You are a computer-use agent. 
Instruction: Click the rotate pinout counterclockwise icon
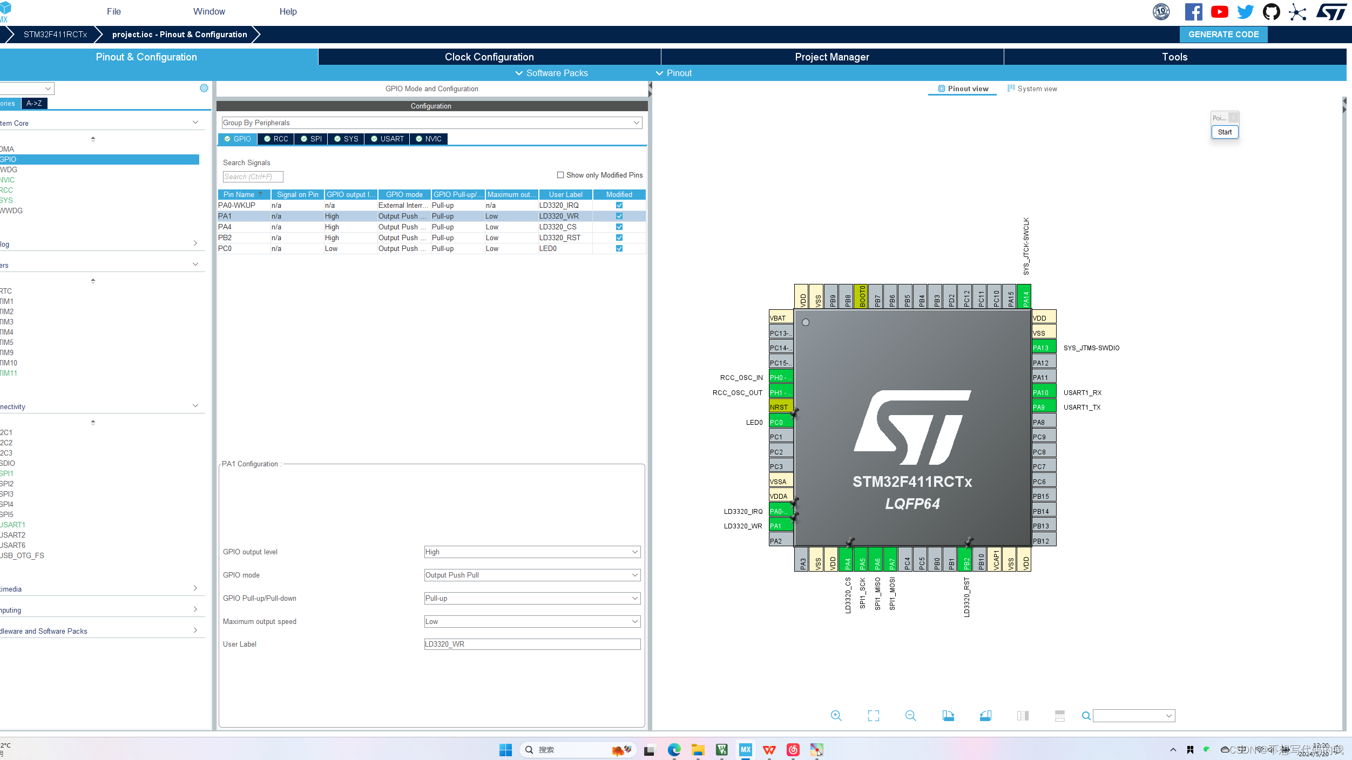[985, 716]
